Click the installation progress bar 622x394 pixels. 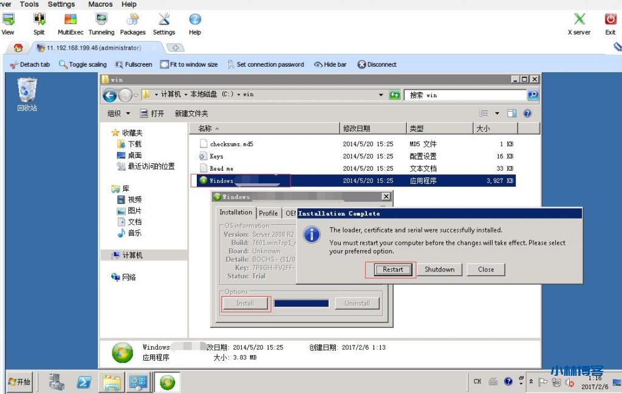(x=301, y=303)
